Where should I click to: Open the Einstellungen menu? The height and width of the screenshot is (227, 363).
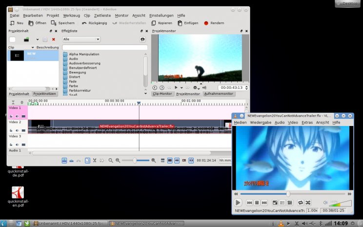click(x=161, y=16)
